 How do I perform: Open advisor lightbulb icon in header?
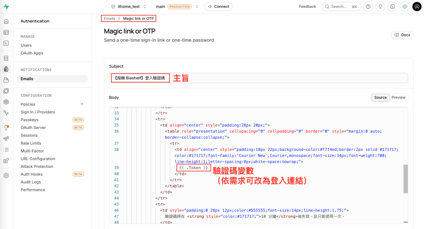coord(380,7)
